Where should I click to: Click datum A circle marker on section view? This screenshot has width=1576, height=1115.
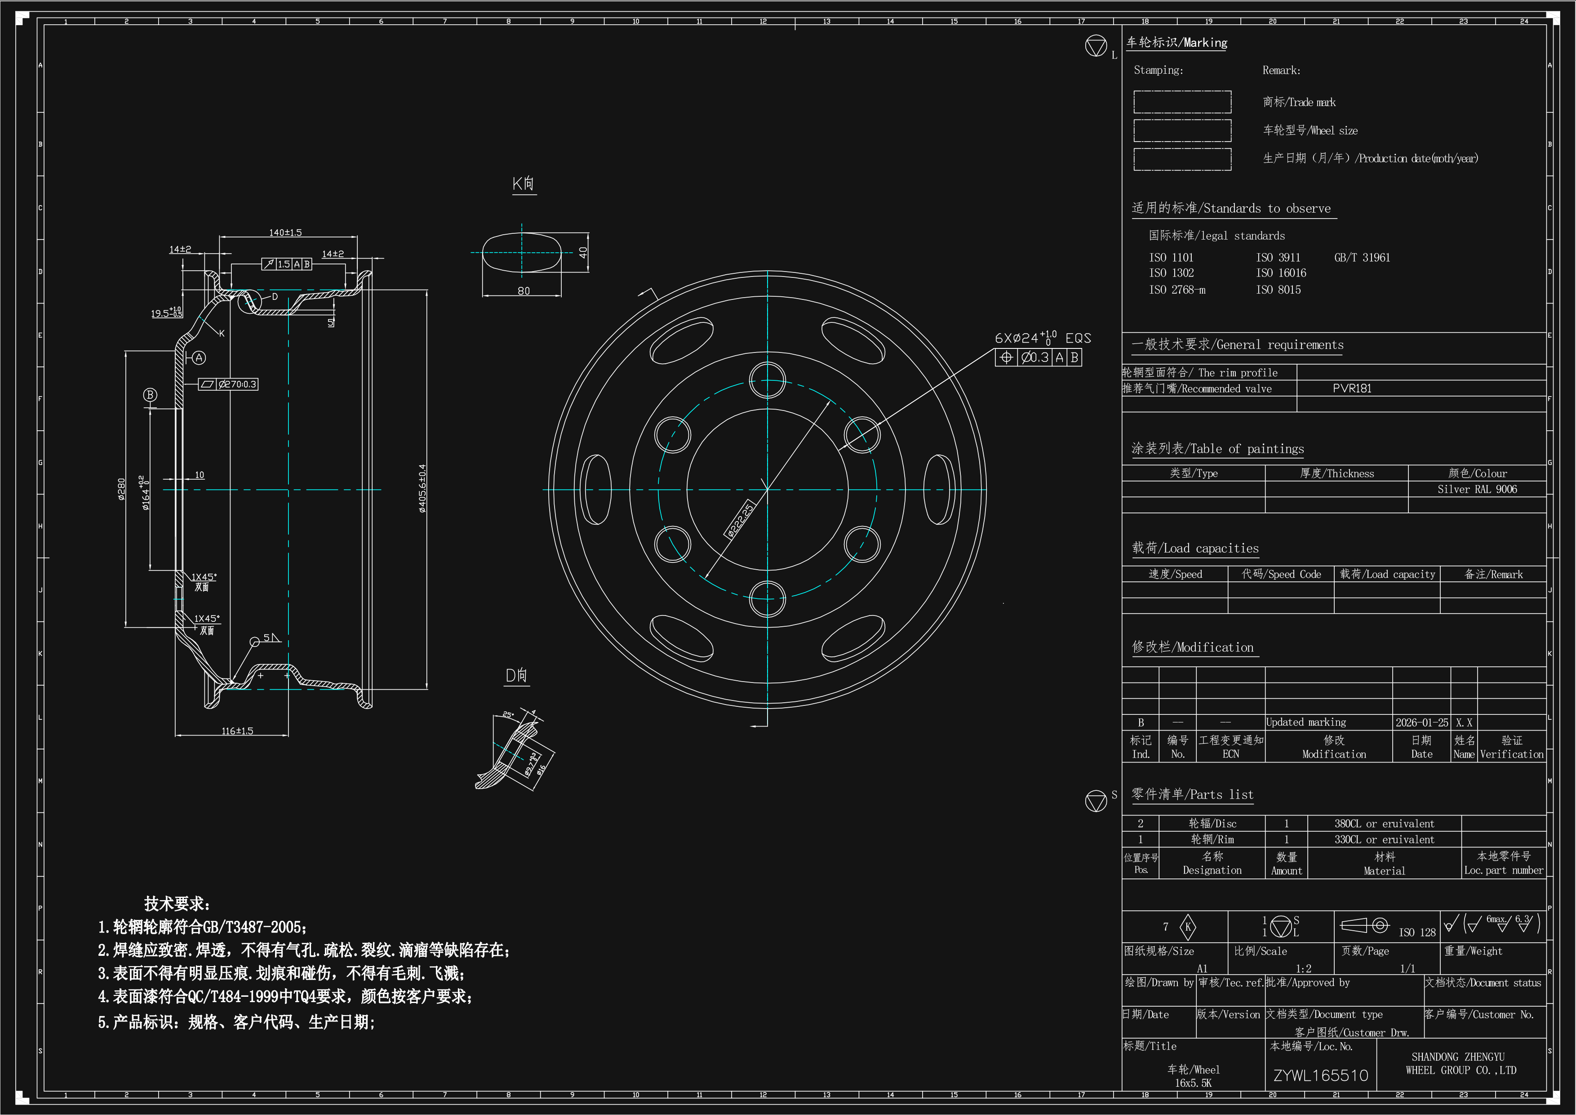tap(198, 358)
